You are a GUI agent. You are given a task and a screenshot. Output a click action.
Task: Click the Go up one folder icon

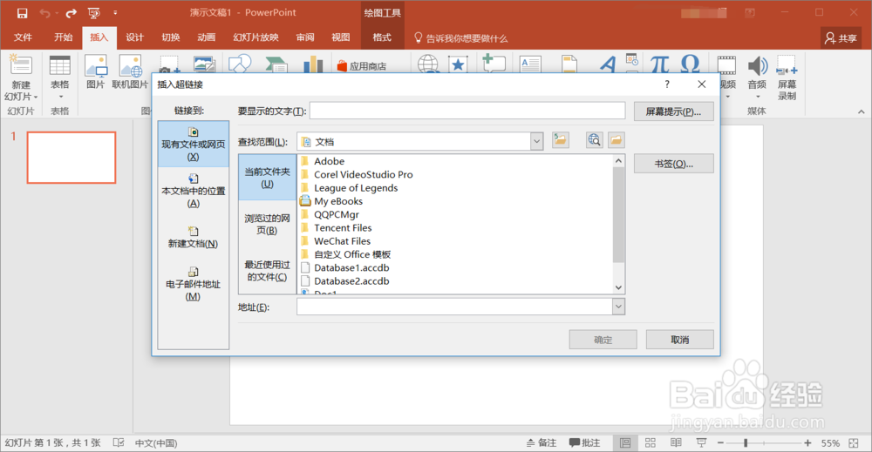pos(561,140)
